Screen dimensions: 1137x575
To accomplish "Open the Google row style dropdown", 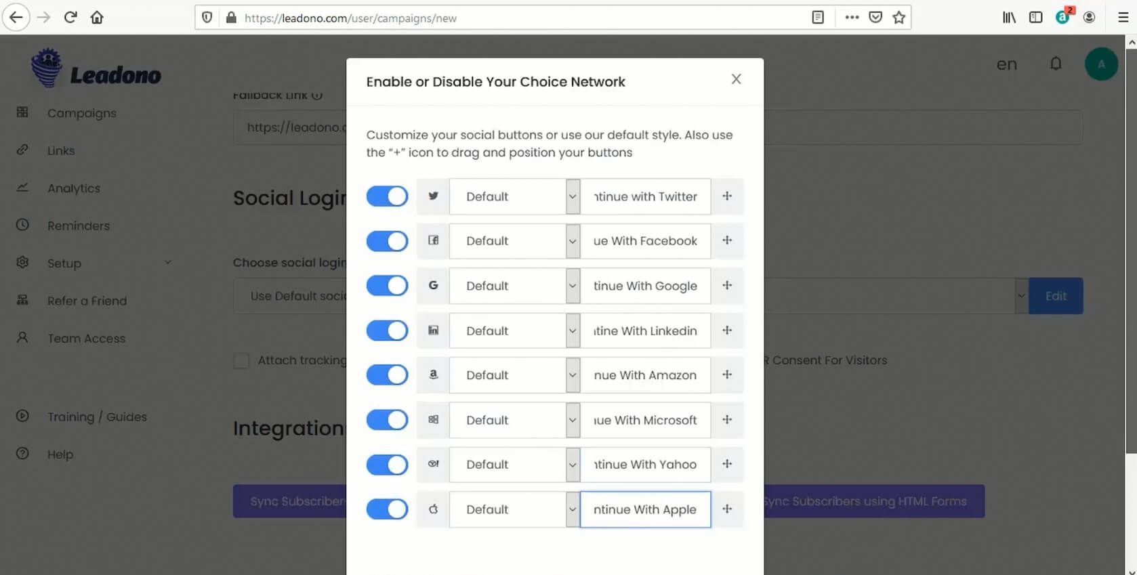I will pyautogui.click(x=515, y=286).
